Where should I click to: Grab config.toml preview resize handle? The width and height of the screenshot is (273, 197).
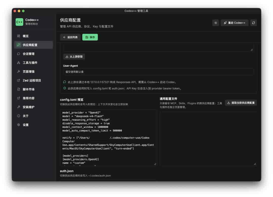click(155, 164)
